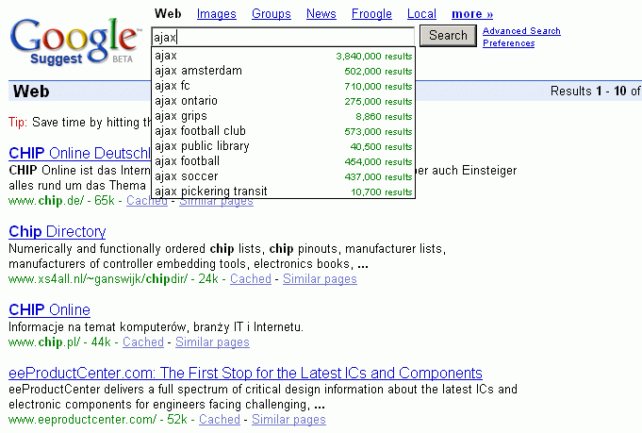Open the Images search tab
The image size is (642, 433).
tap(216, 14)
